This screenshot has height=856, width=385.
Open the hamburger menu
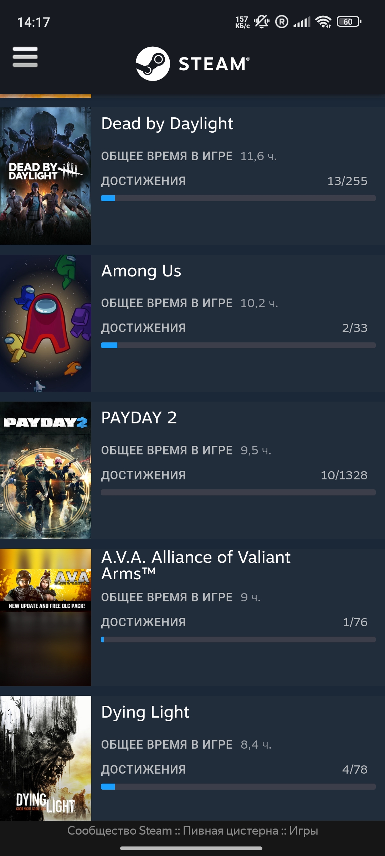[x=25, y=57]
